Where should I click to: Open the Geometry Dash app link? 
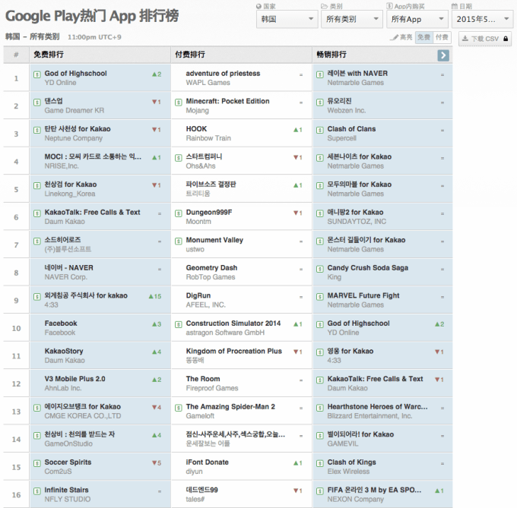[x=211, y=267]
